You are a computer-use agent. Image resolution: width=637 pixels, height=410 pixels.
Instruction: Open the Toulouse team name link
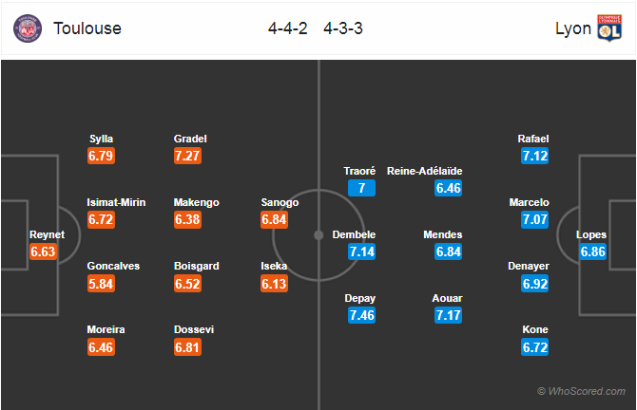pos(87,28)
